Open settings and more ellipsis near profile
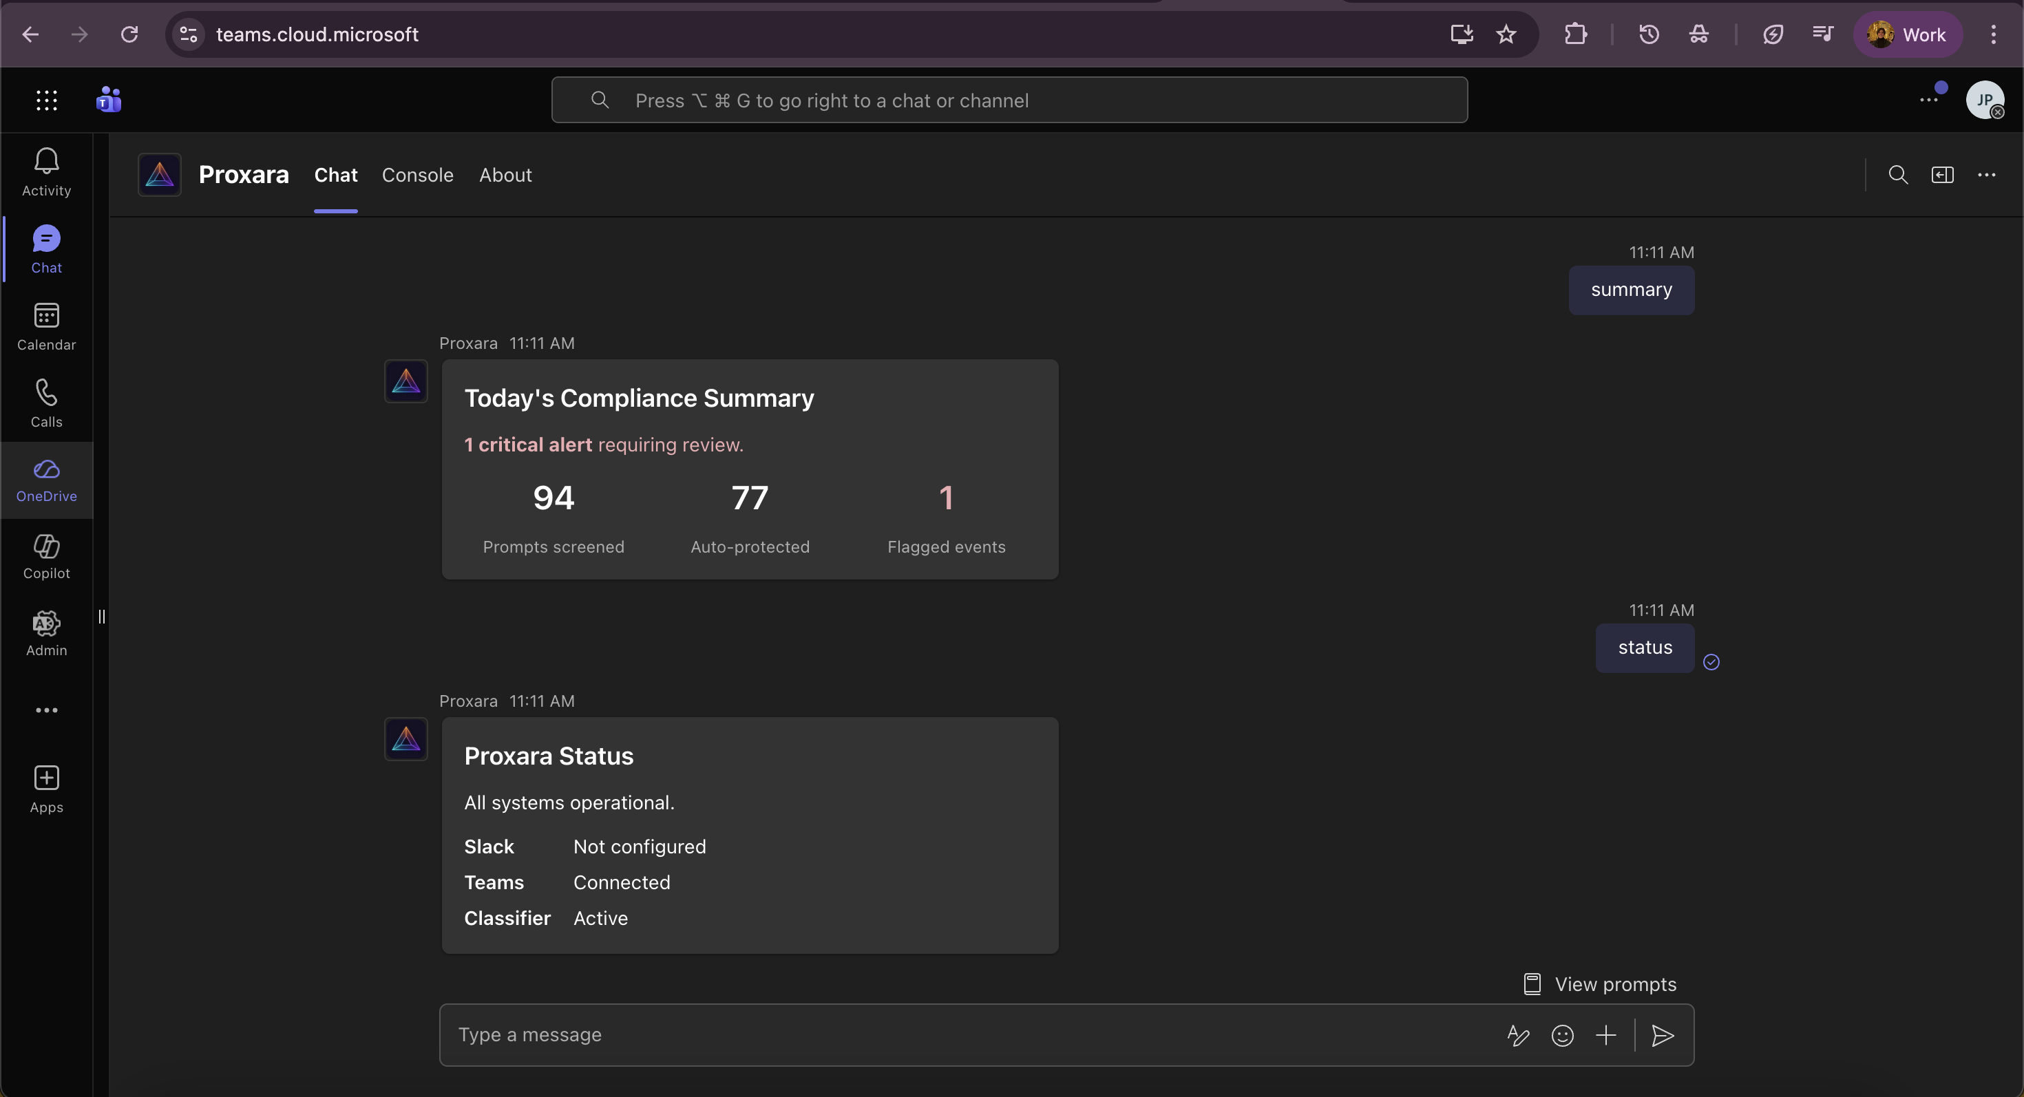 point(1929,100)
